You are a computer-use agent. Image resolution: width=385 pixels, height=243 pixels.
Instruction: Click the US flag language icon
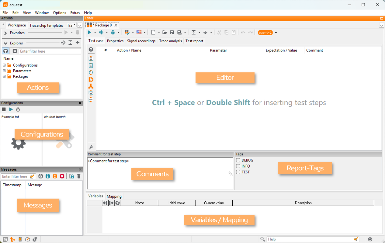coord(139,32)
